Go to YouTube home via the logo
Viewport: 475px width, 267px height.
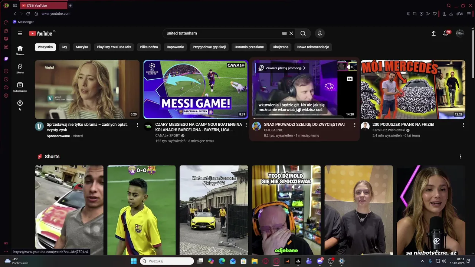click(40, 33)
